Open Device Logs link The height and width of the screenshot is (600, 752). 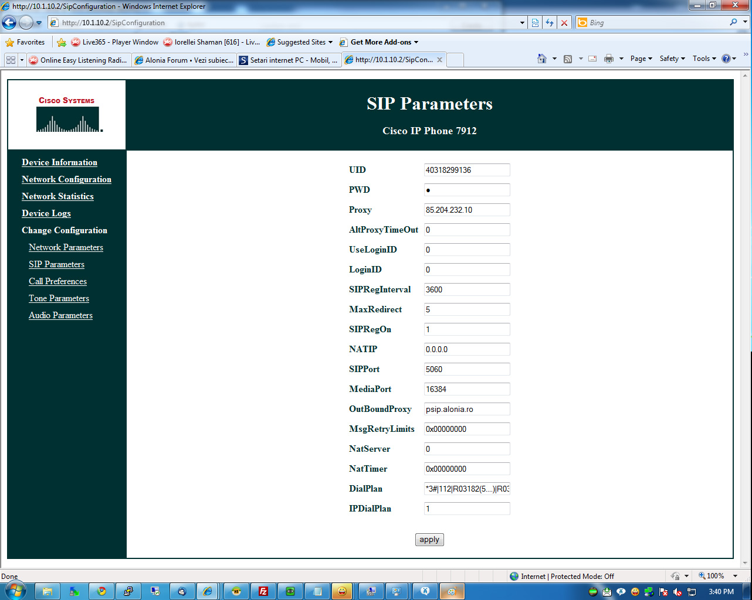[46, 213]
